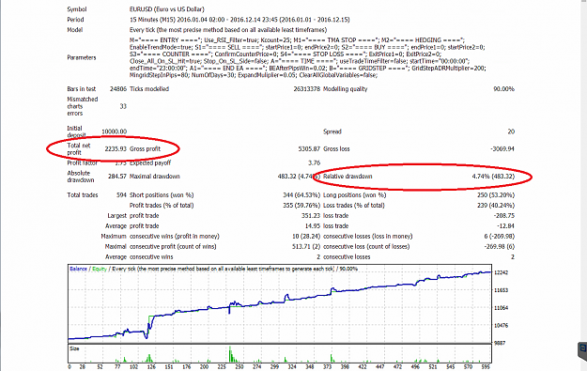The height and width of the screenshot is (371, 587).
Task: Select the long positions value 250 (53.20%)
Action: pyautogui.click(x=496, y=195)
